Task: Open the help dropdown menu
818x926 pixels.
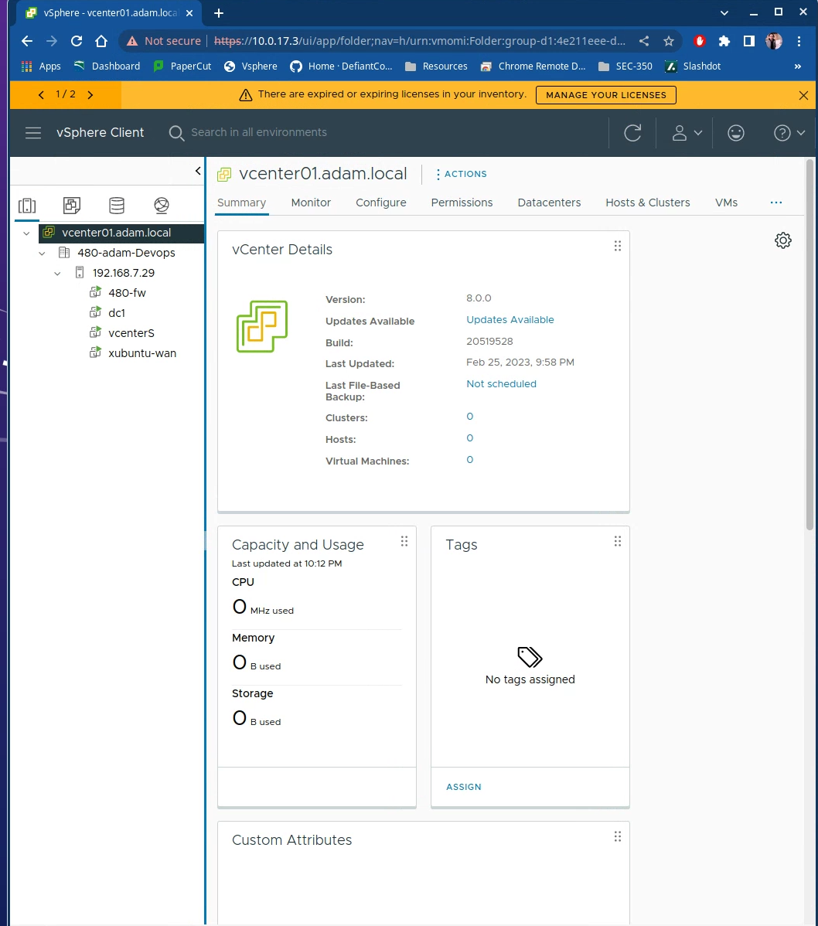Action: (x=789, y=133)
